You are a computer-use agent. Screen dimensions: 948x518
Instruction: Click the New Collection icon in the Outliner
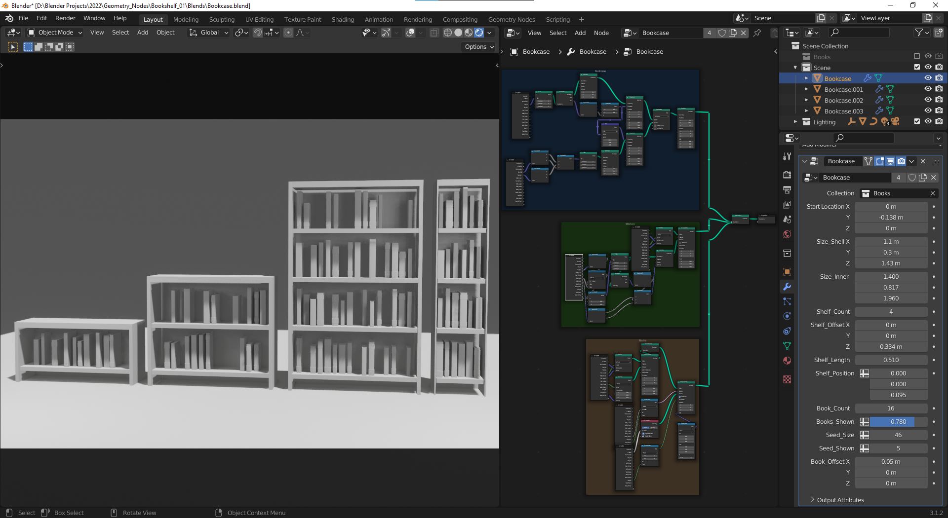(x=939, y=33)
